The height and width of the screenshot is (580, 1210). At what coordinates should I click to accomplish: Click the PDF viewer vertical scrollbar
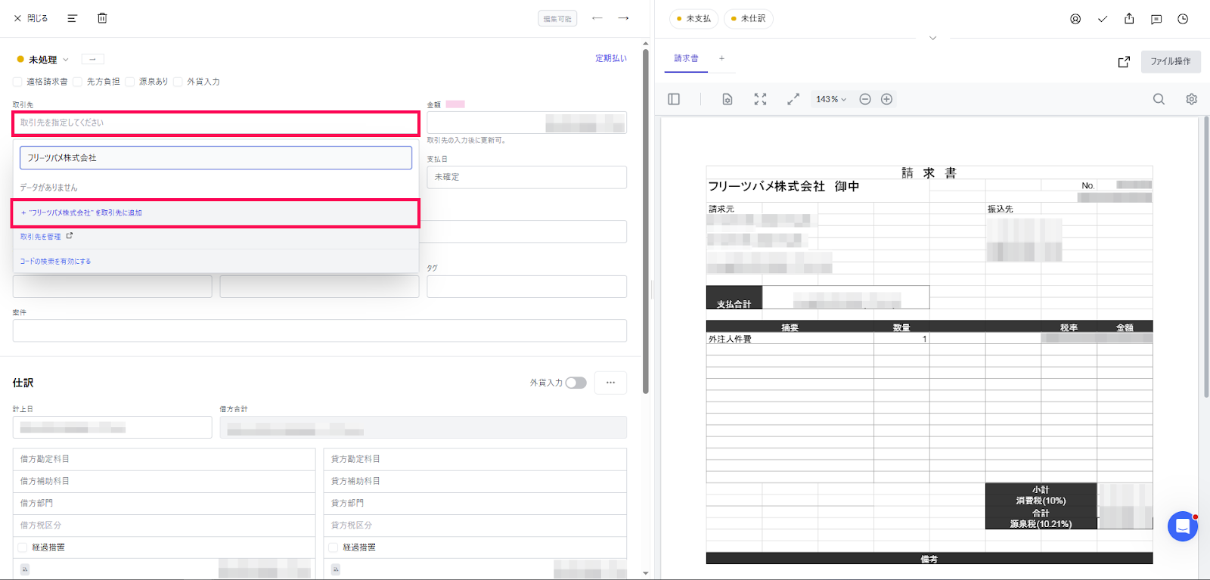point(1206,257)
